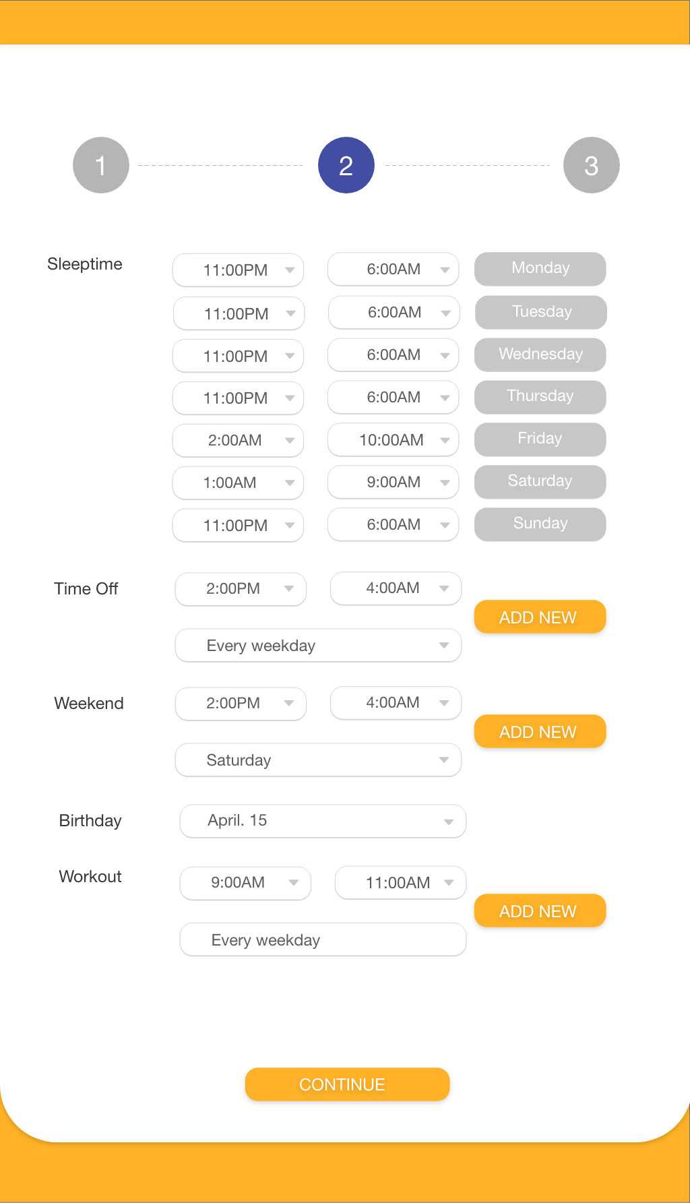The width and height of the screenshot is (690, 1203).
Task: Open Time Off 2:00PM start dropdown
Action: point(241,589)
